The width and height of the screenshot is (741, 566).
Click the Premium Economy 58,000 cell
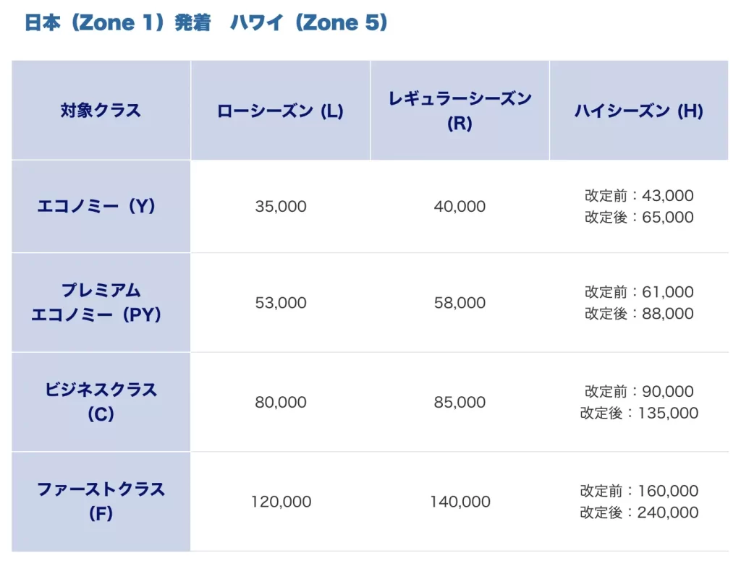pyautogui.click(x=460, y=303)
